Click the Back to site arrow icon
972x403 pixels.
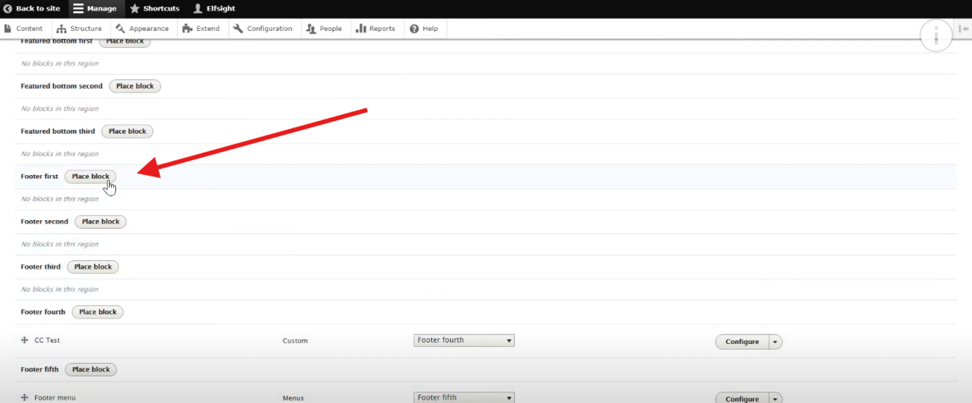pyautogui.click(x=8, y=9)
